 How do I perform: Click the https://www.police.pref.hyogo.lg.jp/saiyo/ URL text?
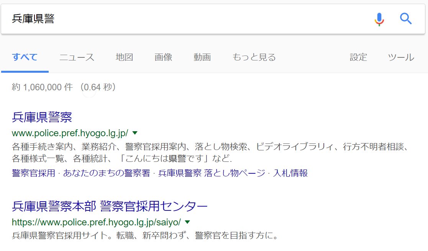[x=96, y=222]
